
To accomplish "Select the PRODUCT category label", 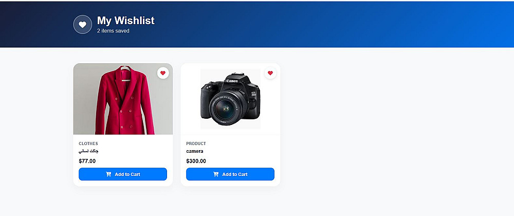I will 196,143.
